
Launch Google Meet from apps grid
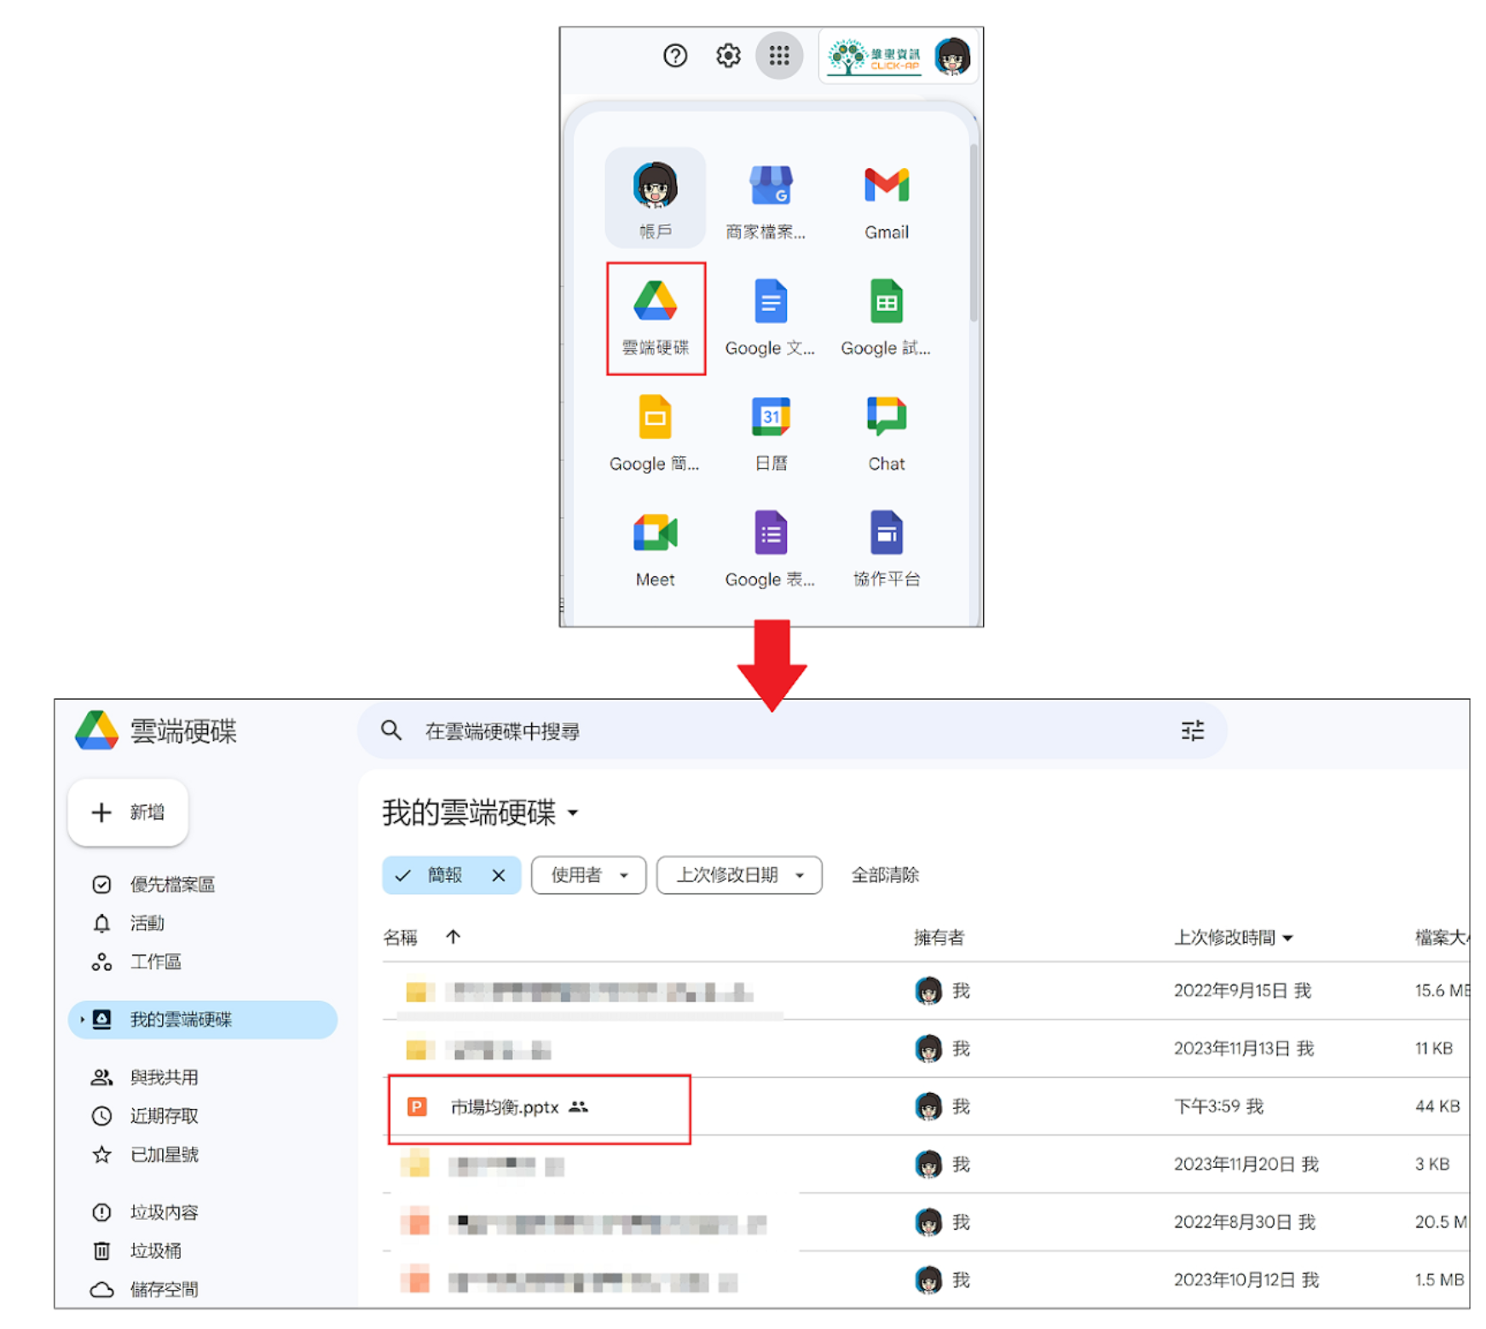tap(655, 548)
